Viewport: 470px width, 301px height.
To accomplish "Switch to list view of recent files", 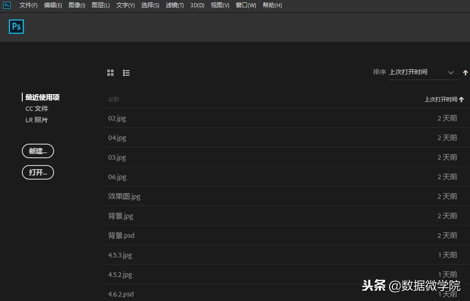I will [126, 72].
